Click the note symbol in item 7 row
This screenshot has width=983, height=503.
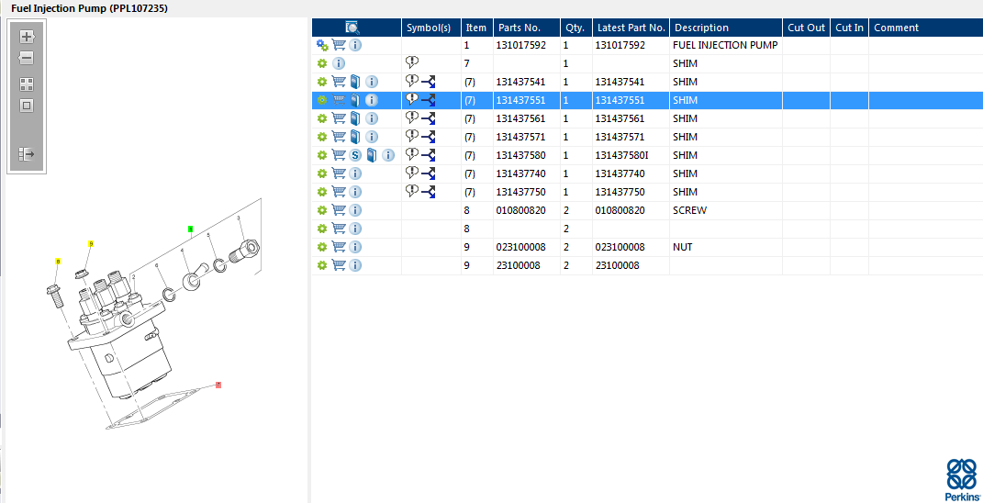coord(412,62)
